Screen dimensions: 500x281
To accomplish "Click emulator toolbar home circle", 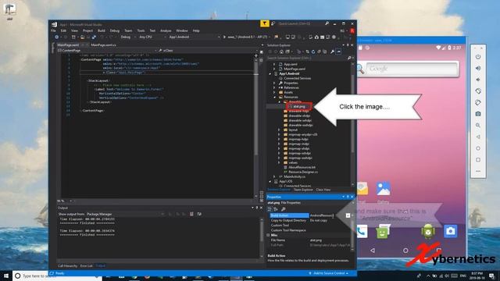I will tap(477, 148).
